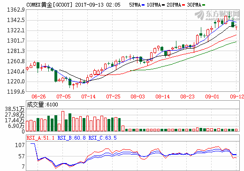Click the 20PMA legend label
The image size is (244, 171).
click(x=174, y=5)
